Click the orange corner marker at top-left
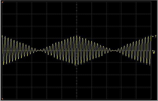This screenshot has height=101, width=158. click(2, 2)
